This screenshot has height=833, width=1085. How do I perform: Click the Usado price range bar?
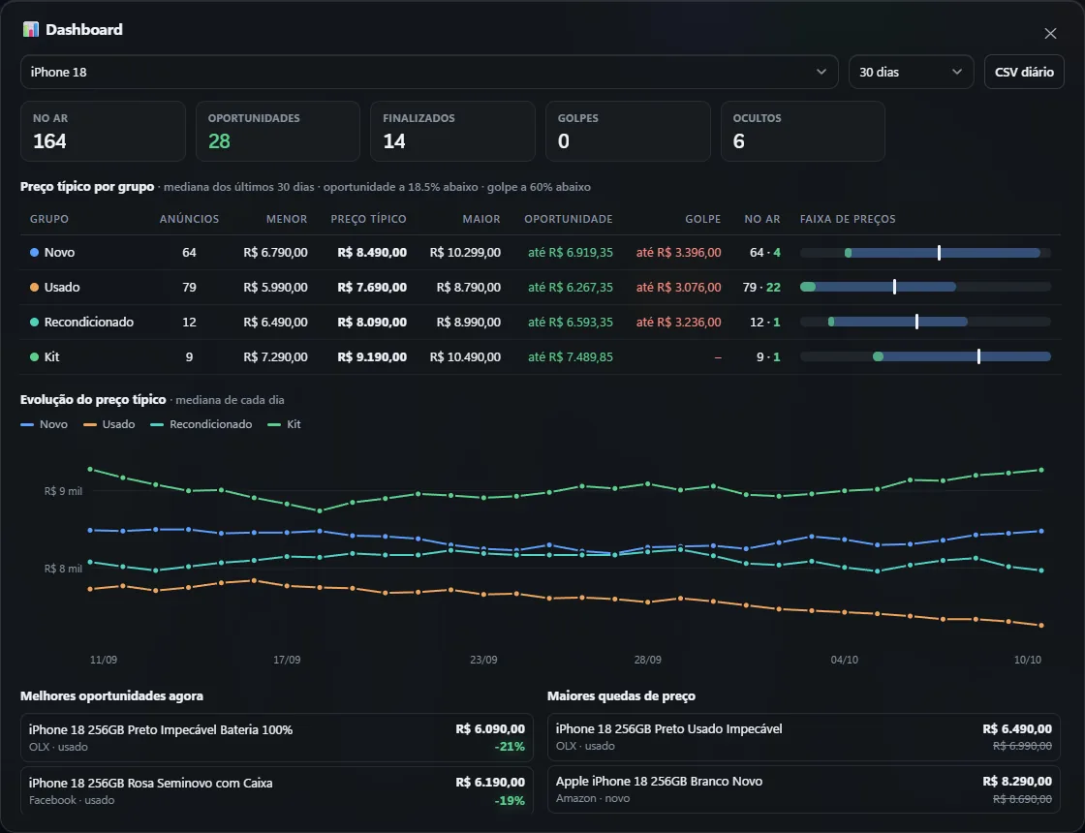[x=925, y=287]
